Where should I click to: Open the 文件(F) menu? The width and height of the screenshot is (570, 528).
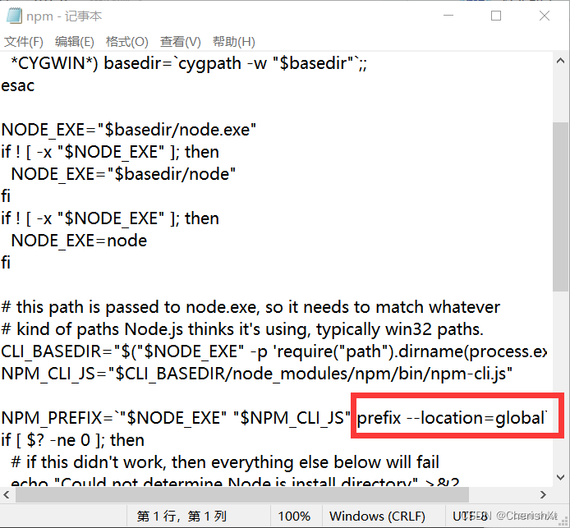click(24, 42)
